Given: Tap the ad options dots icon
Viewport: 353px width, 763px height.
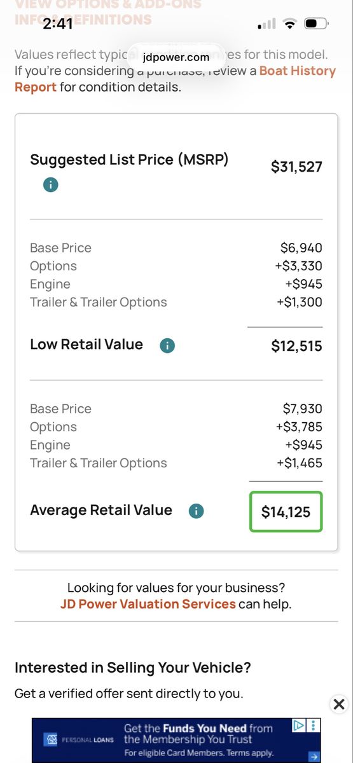Looking at the screenshot, I should coord(314,725).
